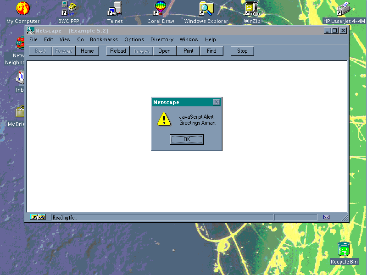Click the Reload toolbar button

[118, 51]
